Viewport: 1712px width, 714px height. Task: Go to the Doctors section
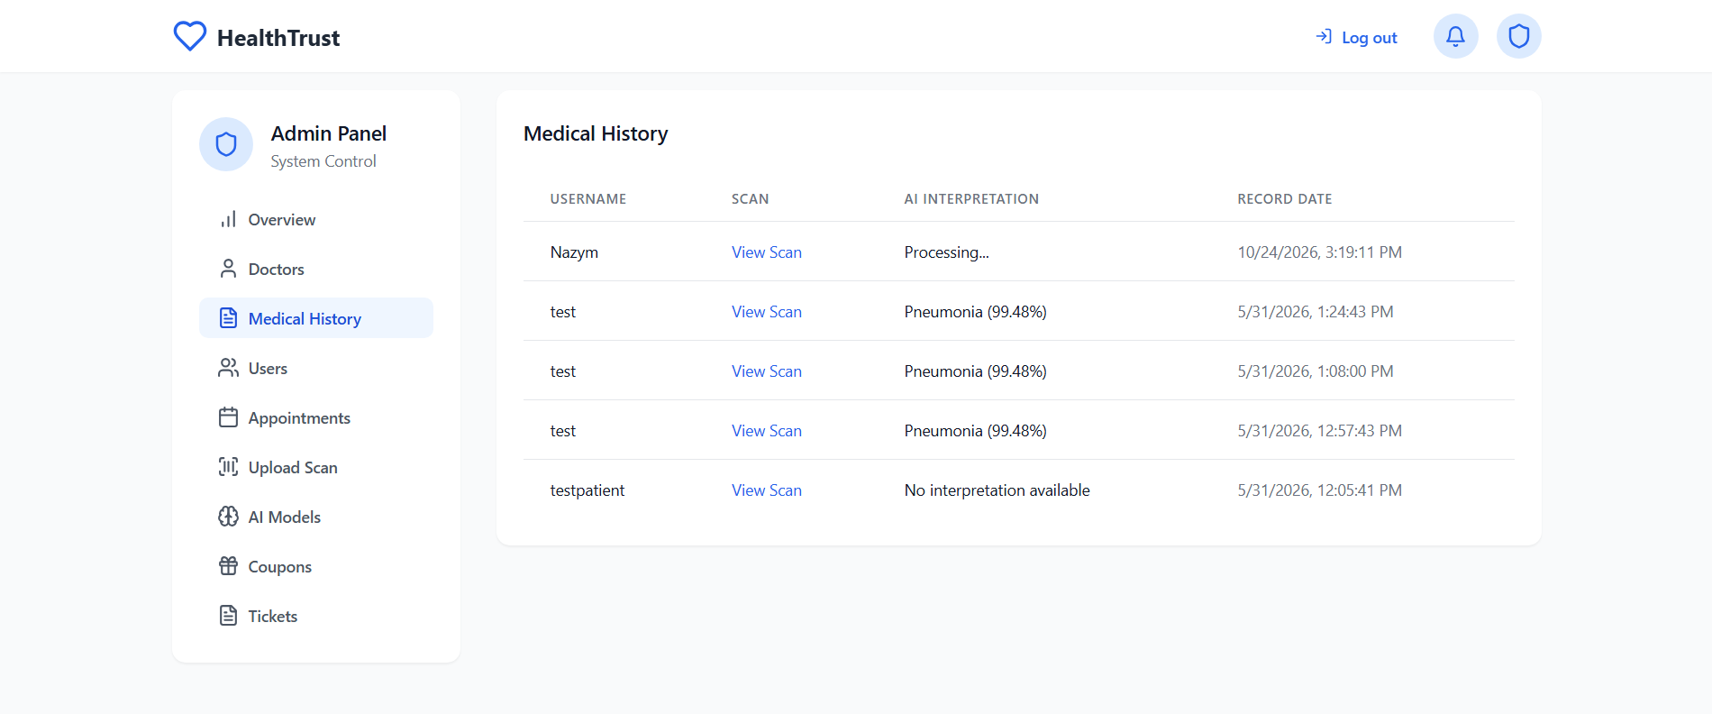(x=316, y=269)
